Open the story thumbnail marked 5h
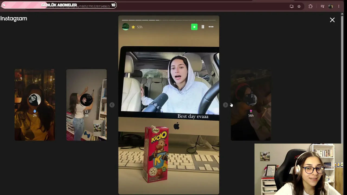The image size is (347, 195). [x=86, y=105]
